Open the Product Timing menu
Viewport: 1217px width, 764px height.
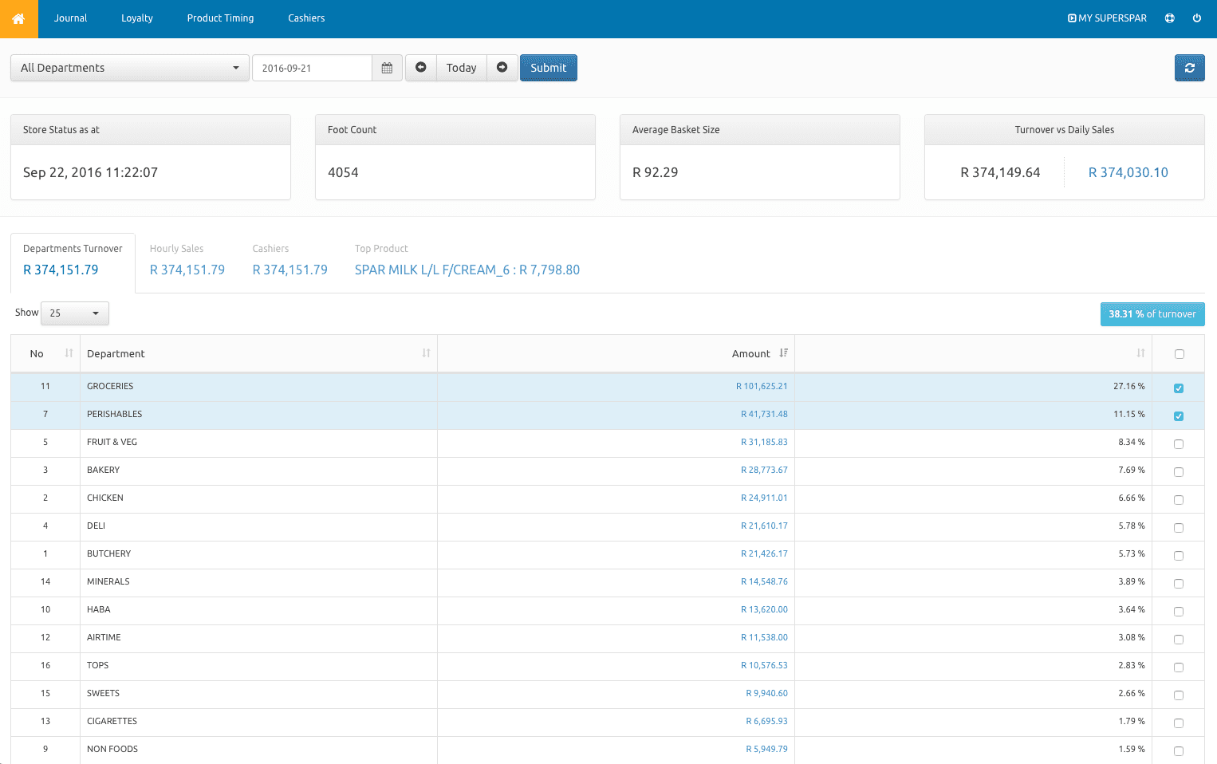point(220,18)
